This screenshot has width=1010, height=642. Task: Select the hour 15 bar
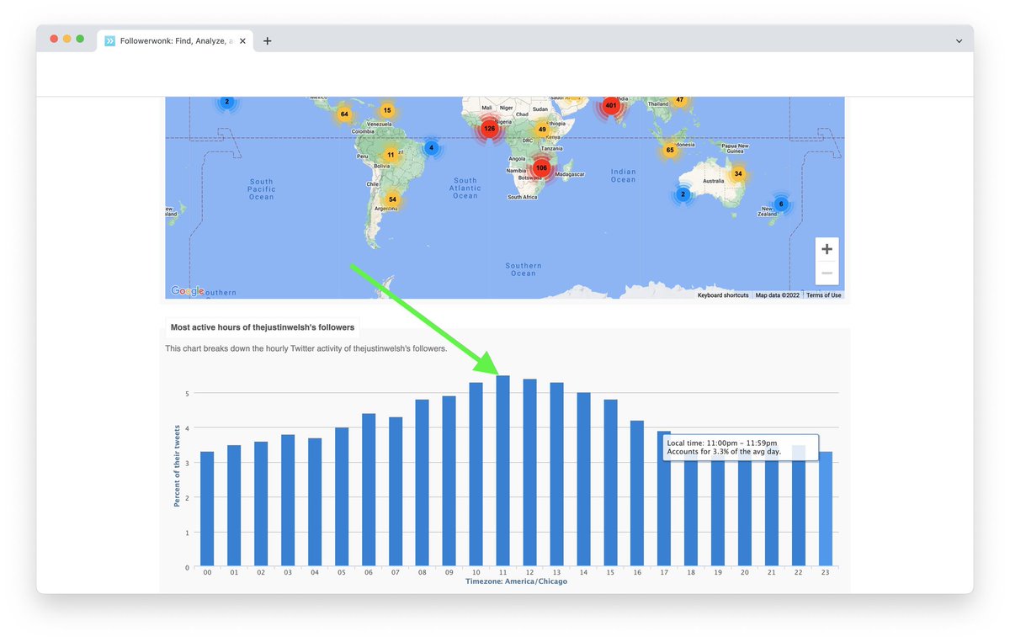(611, 482)
